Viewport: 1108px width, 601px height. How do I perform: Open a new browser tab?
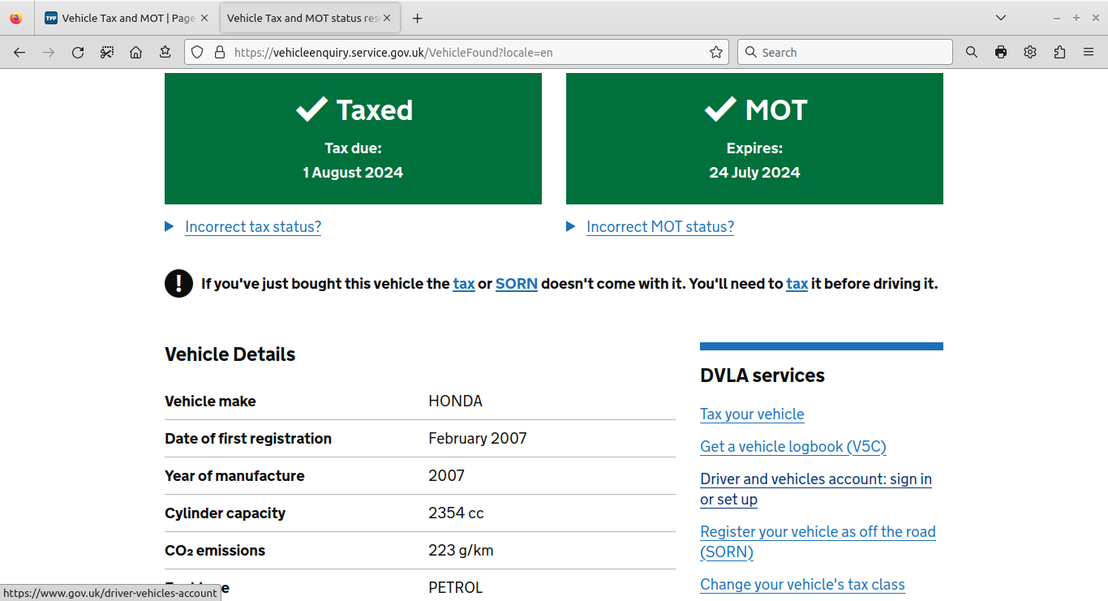pyautogui.click(x=417, y=18)
